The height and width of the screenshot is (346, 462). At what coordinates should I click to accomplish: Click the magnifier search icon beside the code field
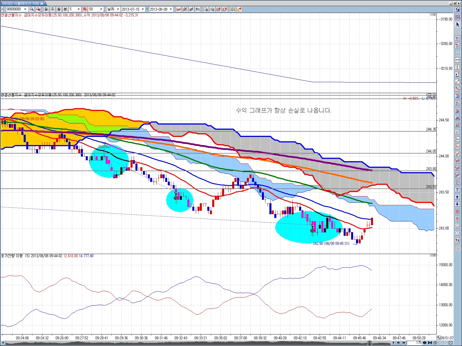pos(32,9)
